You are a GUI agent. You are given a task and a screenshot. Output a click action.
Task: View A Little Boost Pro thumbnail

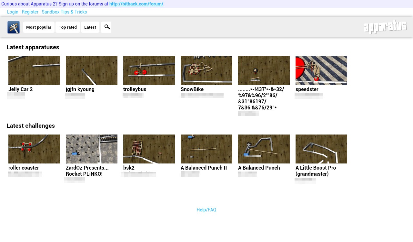click(x=321, y=149)
